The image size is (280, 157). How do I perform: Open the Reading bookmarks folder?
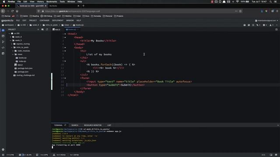pyautogui.click(x=34, y=16)
